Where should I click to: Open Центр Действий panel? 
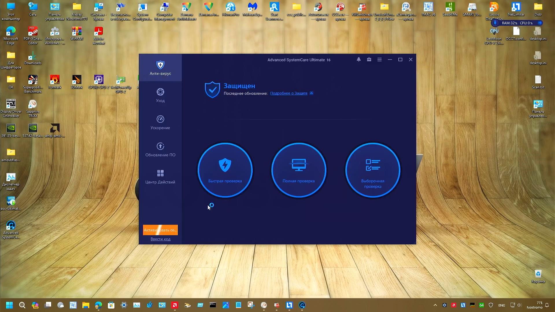pyautogui.click(x=160, y=177)
